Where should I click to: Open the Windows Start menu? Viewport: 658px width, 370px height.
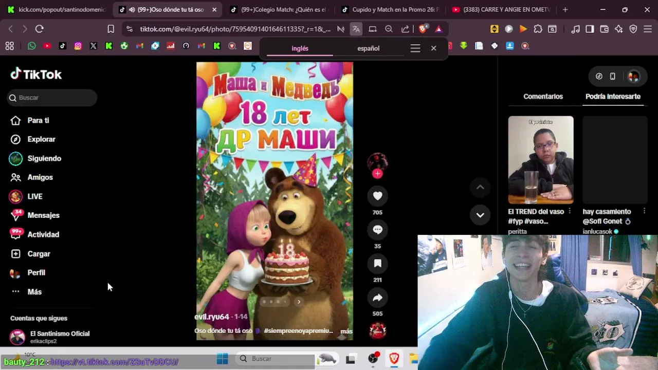223,359
